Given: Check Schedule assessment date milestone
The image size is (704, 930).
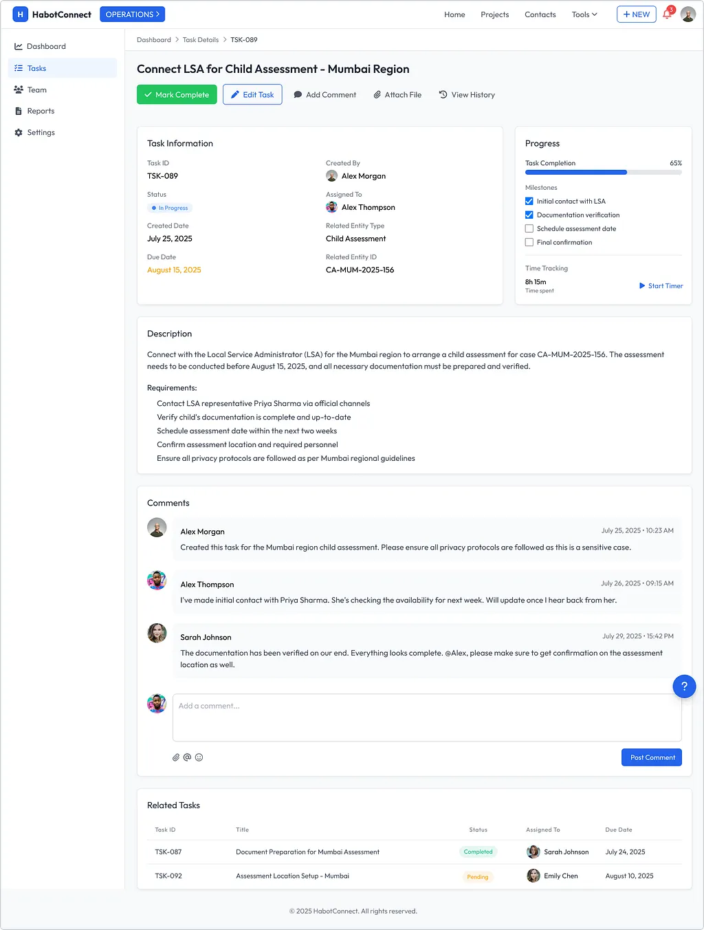Looking at the screenshot, I should coord(529,229).
